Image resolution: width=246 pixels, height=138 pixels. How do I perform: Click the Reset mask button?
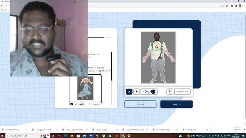(182, 92)
